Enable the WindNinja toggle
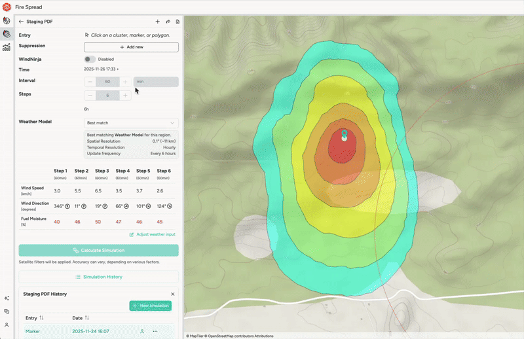524x339 pixels. (x=90, y=59)
